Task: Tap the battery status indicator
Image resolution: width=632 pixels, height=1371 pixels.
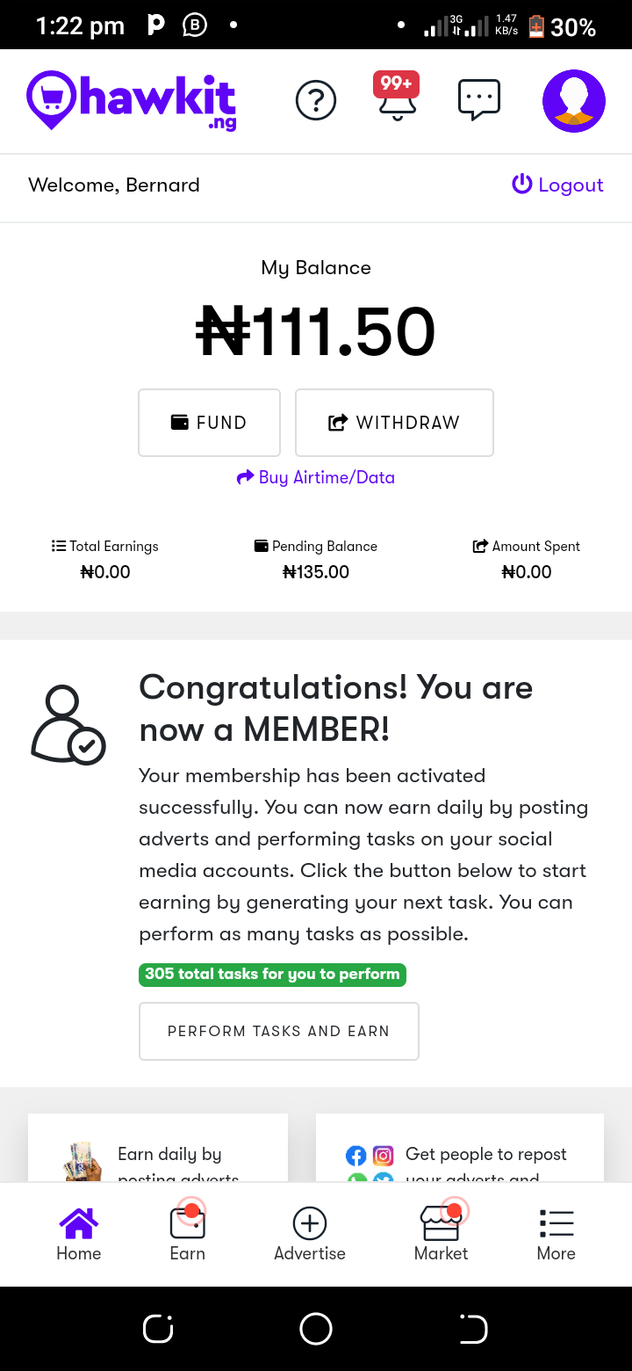Action: tap(535, 26)
